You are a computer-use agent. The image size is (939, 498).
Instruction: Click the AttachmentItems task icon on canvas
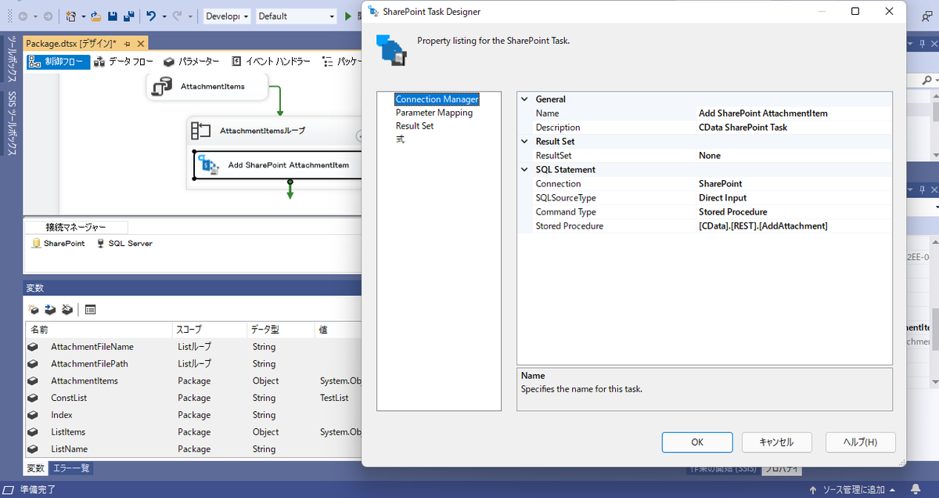pos(162,87)
